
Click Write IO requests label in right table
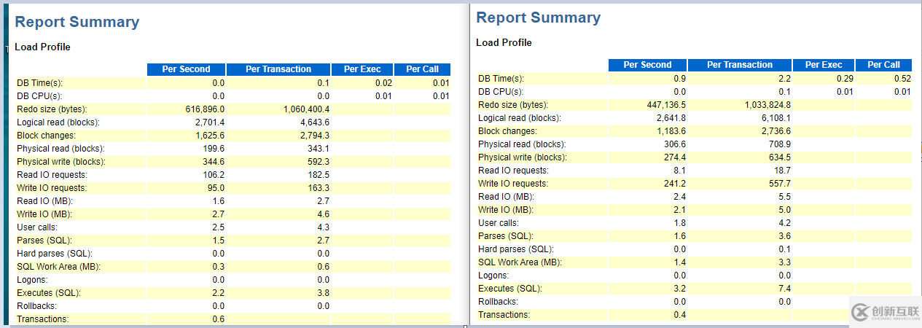pyautogui.click(x=513, y=184)
